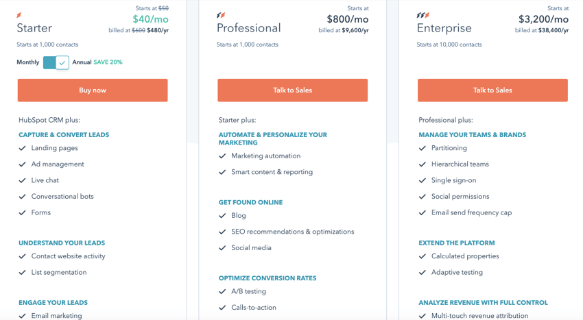This screenshot has width=583, height=320.
Task: Click the SEO recommendations & optimizations item
Action: point(293,232)
